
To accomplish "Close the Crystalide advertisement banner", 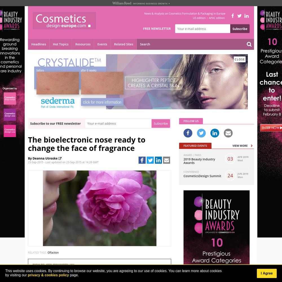I will 239,59.
